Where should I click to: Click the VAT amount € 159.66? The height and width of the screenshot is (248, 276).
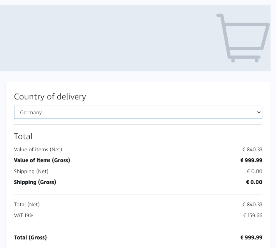[253, 215]
